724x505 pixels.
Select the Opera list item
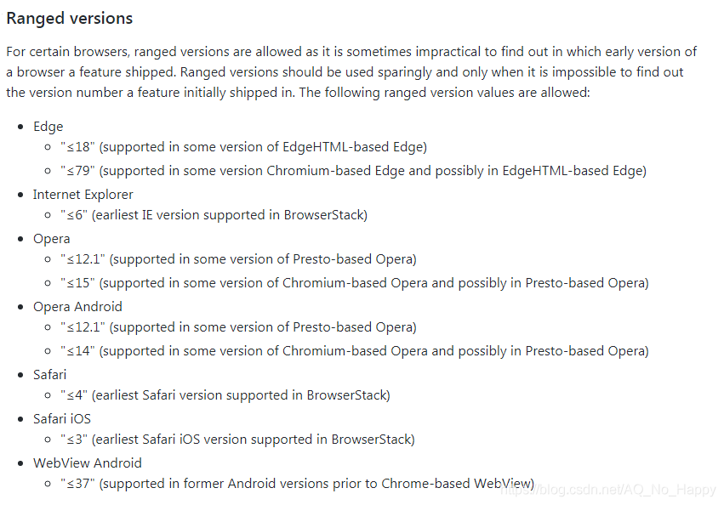point(52,239)
